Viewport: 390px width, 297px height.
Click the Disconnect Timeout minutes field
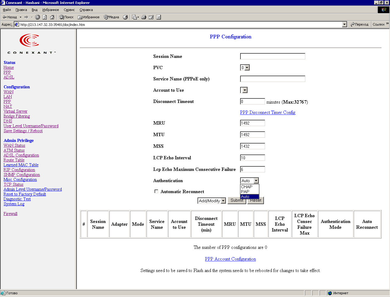click(x=253, y=101)
